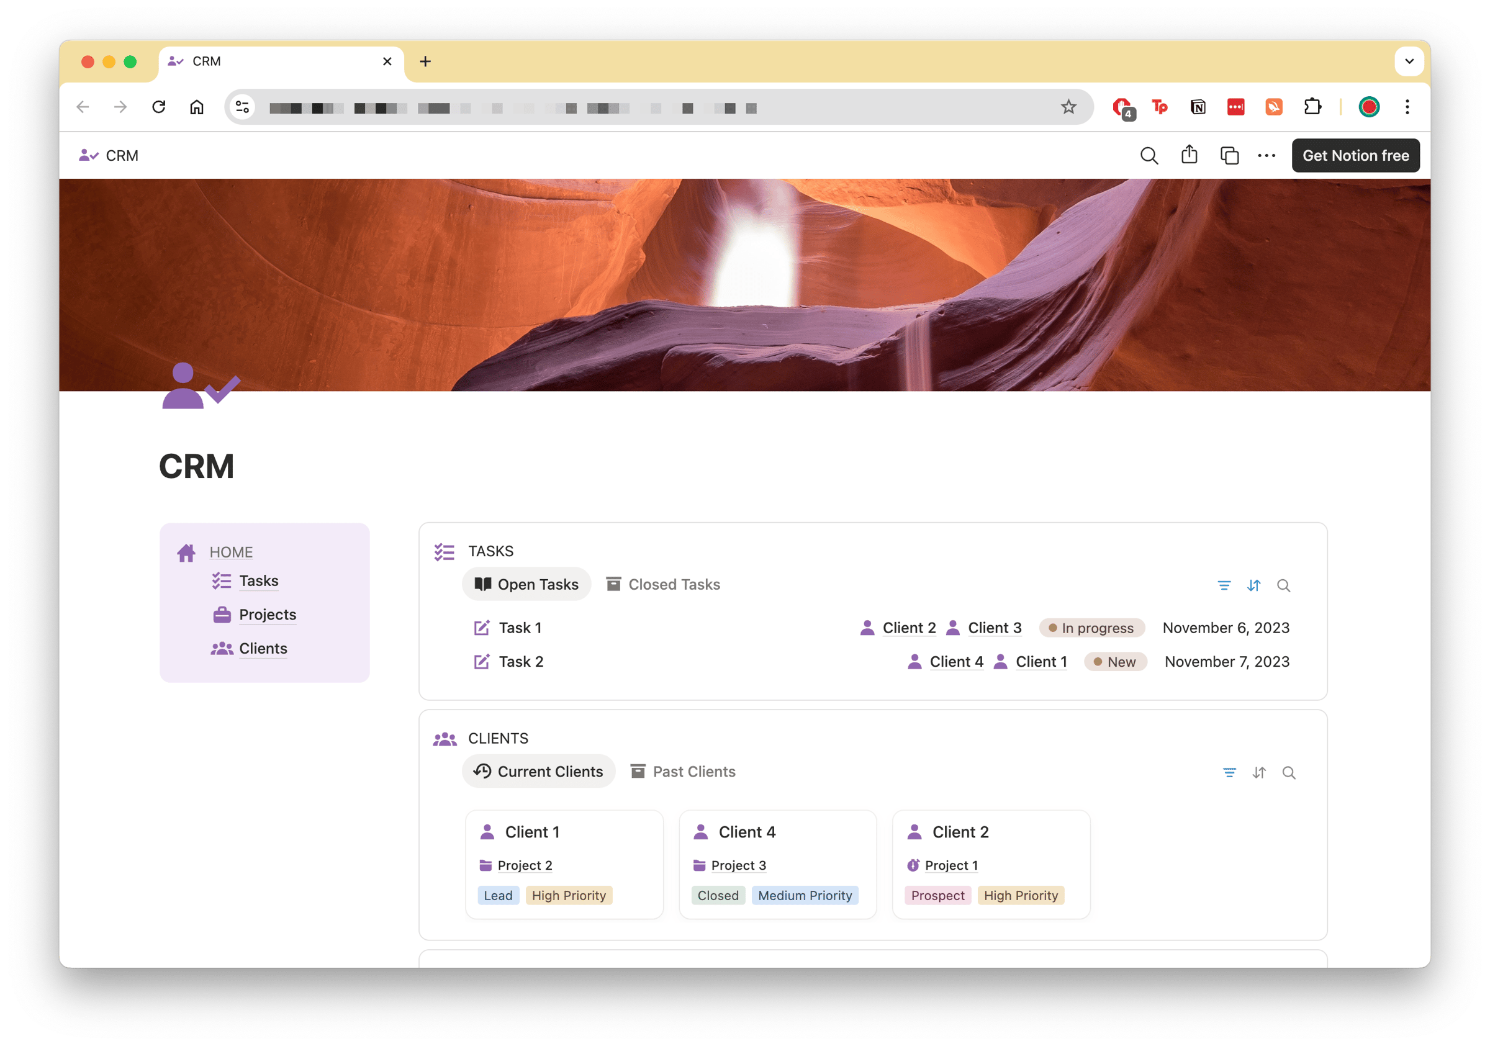
Task: Open the AdBlock extension with the badge 4
Action: (x=1122, y=107)
